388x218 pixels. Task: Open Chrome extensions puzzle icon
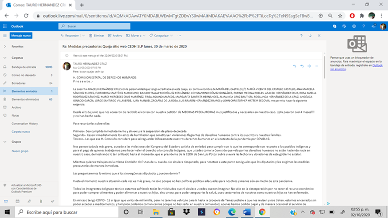point(362,16)
